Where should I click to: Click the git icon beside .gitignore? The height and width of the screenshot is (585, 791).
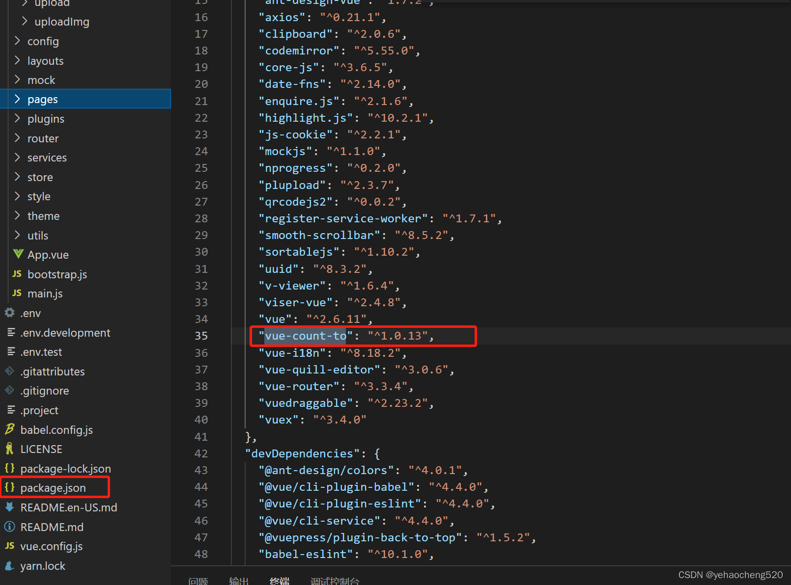click(x=10, y=390)
